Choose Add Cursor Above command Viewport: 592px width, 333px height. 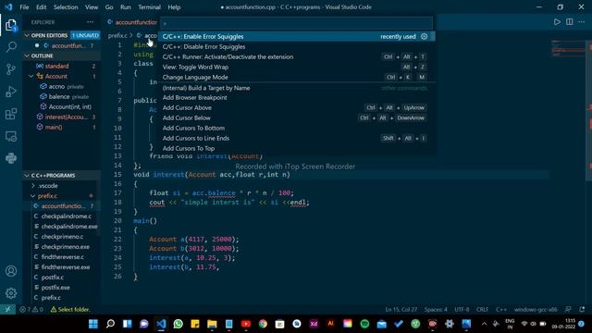tap(296, 107)
